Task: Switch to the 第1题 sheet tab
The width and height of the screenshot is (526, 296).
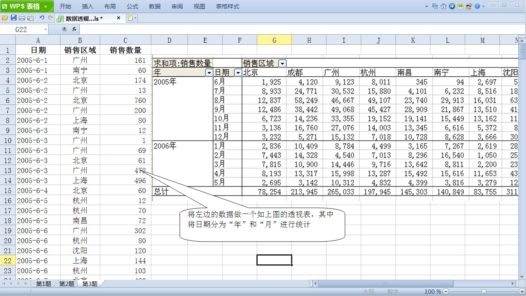Action: click(x=44, y=284)
